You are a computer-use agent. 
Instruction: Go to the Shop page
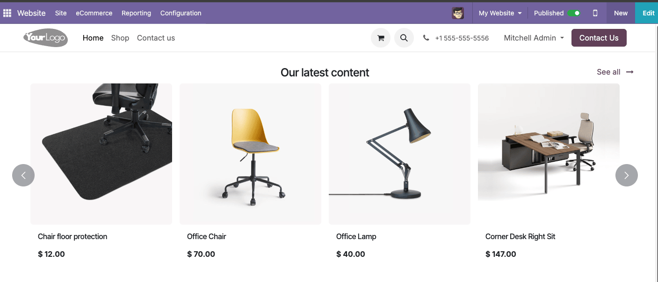click(120, 38)
